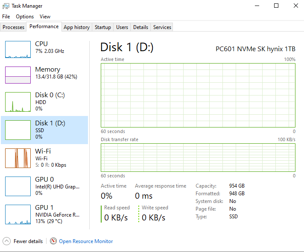Image resolution: width=304 pixels, height=252 pixels.
Task: Click the 'Page file:' label
Action: click(x=206, y=209)
